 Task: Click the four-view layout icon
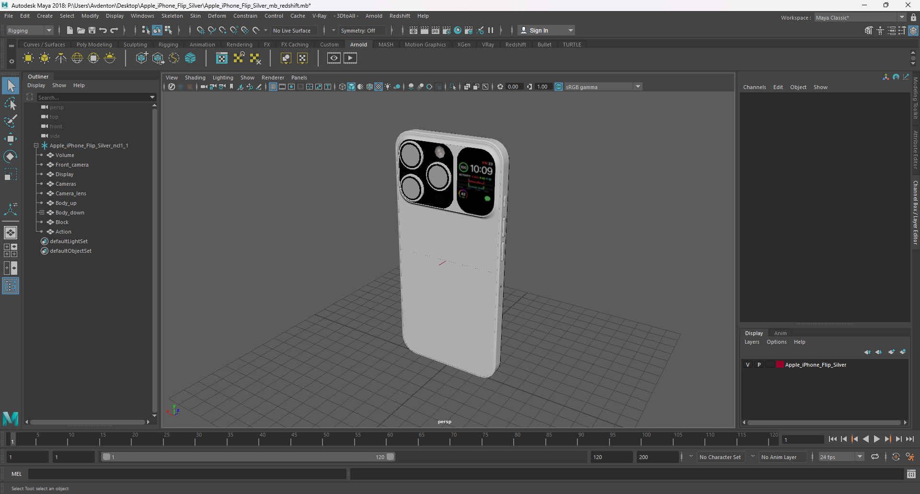point(11,250)
